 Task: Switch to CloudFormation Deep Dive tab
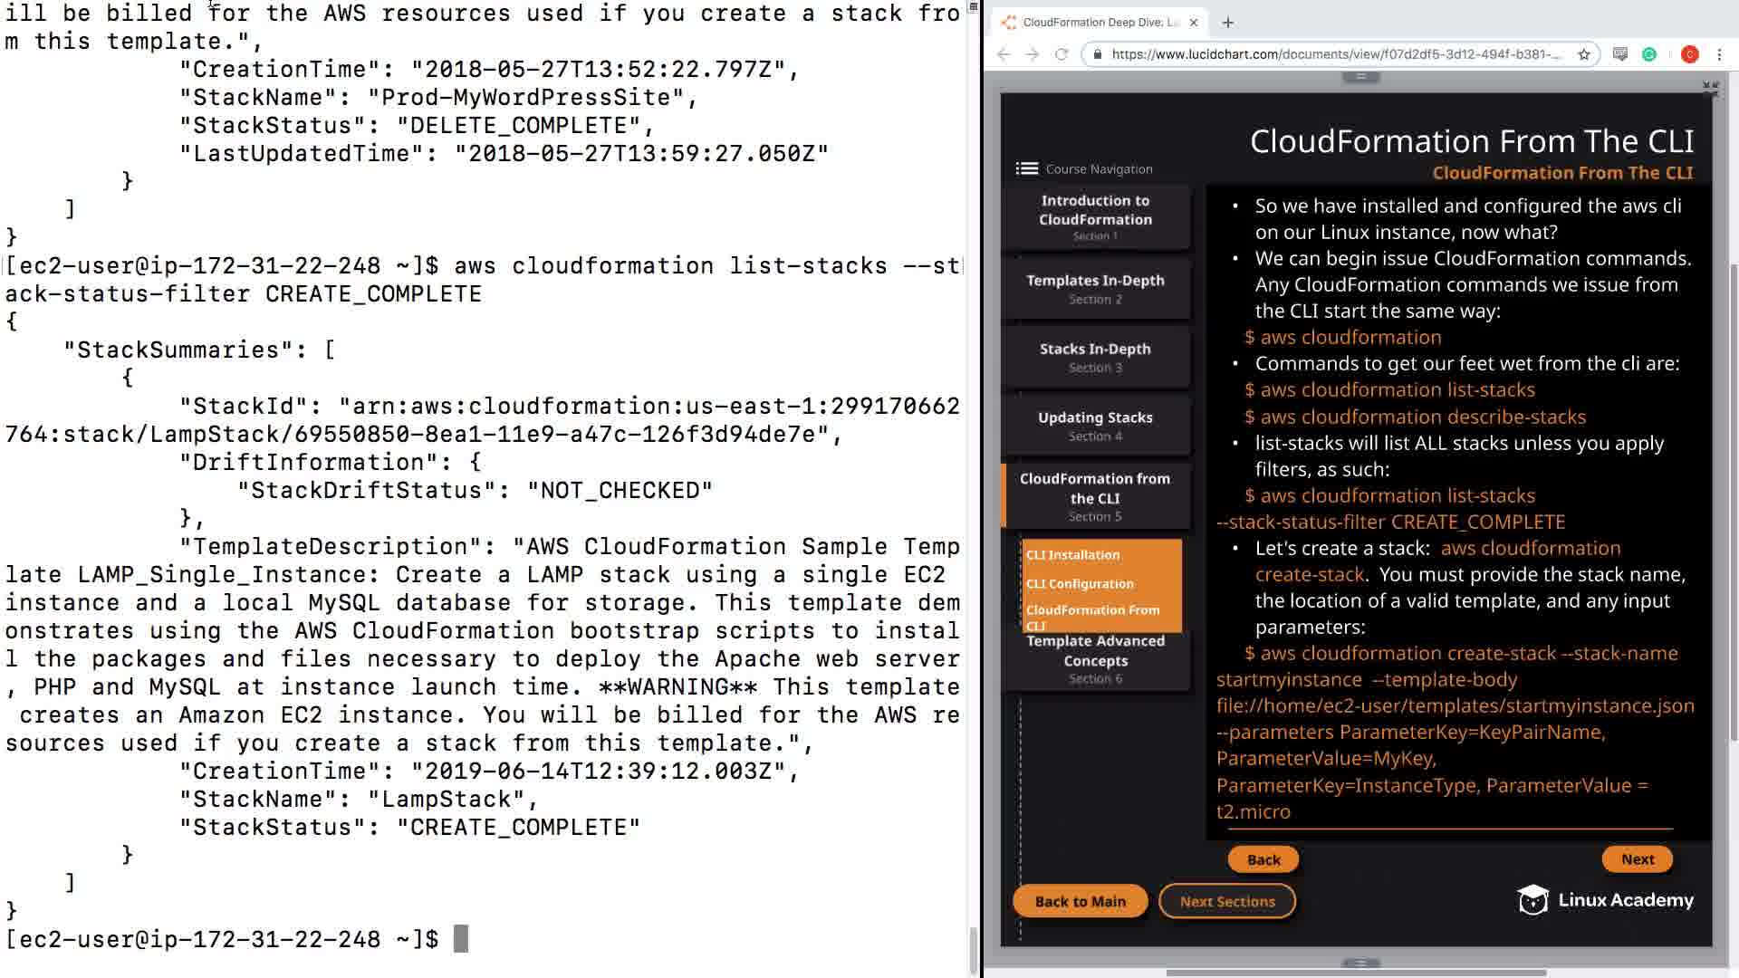1100,23
